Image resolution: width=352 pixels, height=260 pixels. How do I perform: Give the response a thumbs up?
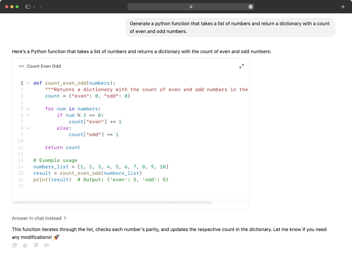pyautogui.click(x=25, y=245)
